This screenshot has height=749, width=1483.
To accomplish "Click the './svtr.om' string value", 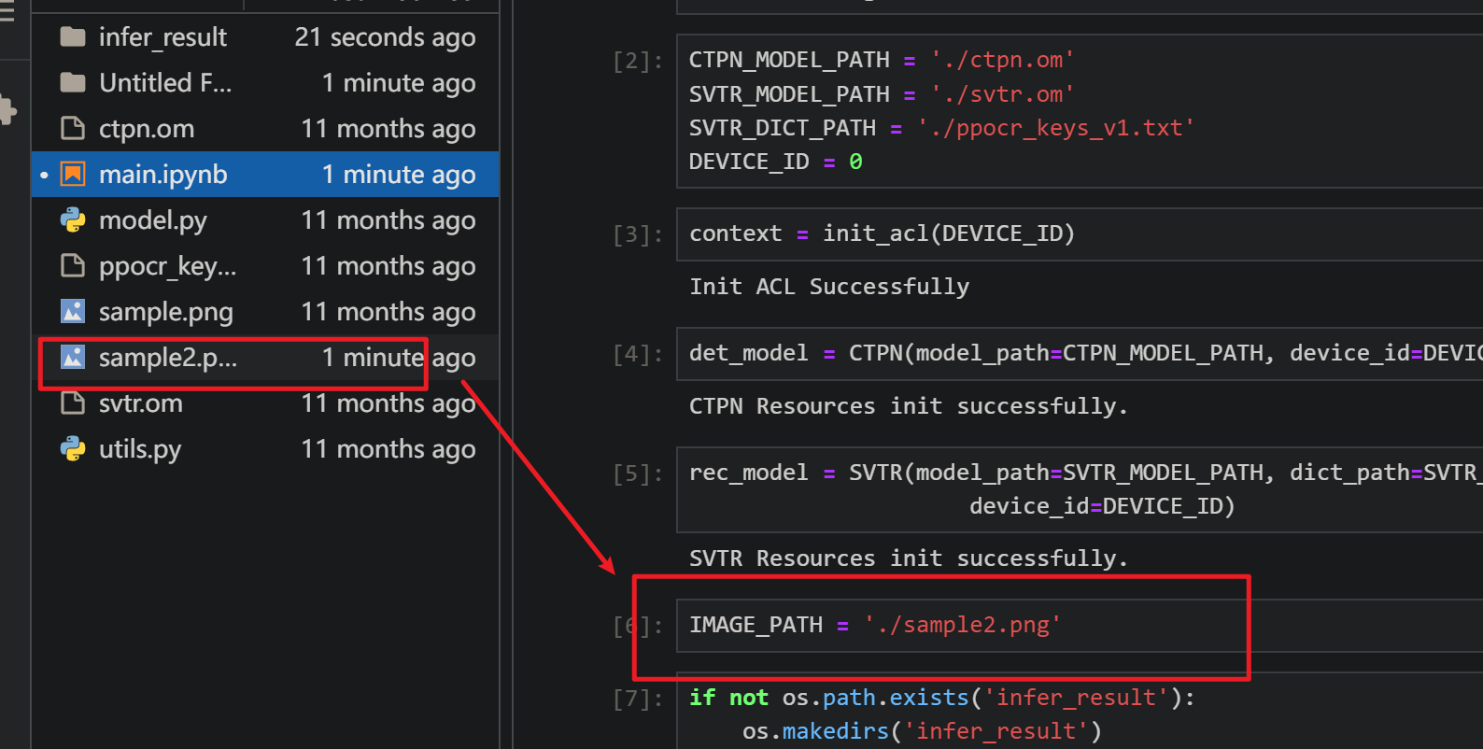I will [1003, 94].
